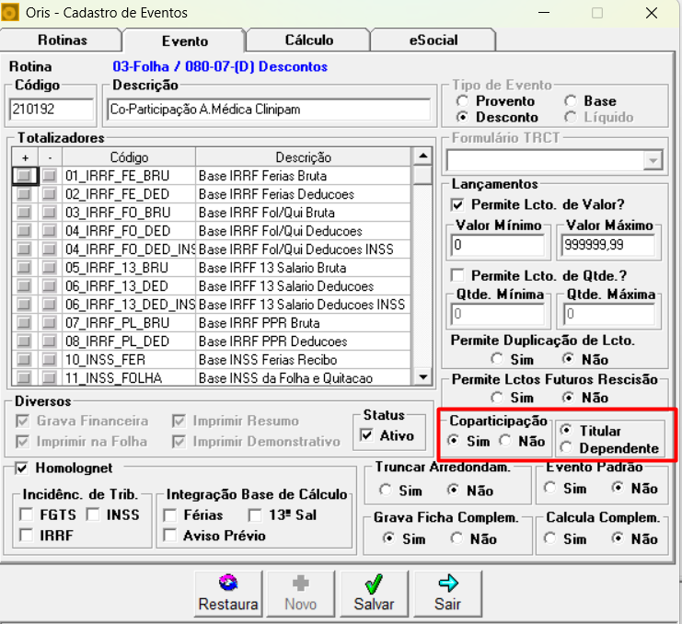Set Truncar Arredondam. to Sim
The width and height of the screenshot is (682, 624).
coord(386,490)
